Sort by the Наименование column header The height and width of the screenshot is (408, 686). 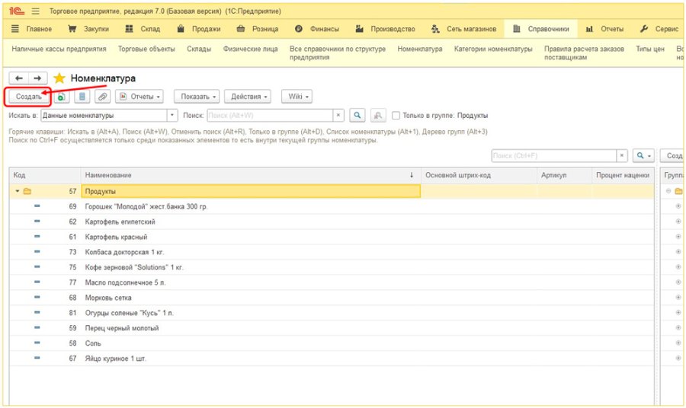tap(251, 175)
